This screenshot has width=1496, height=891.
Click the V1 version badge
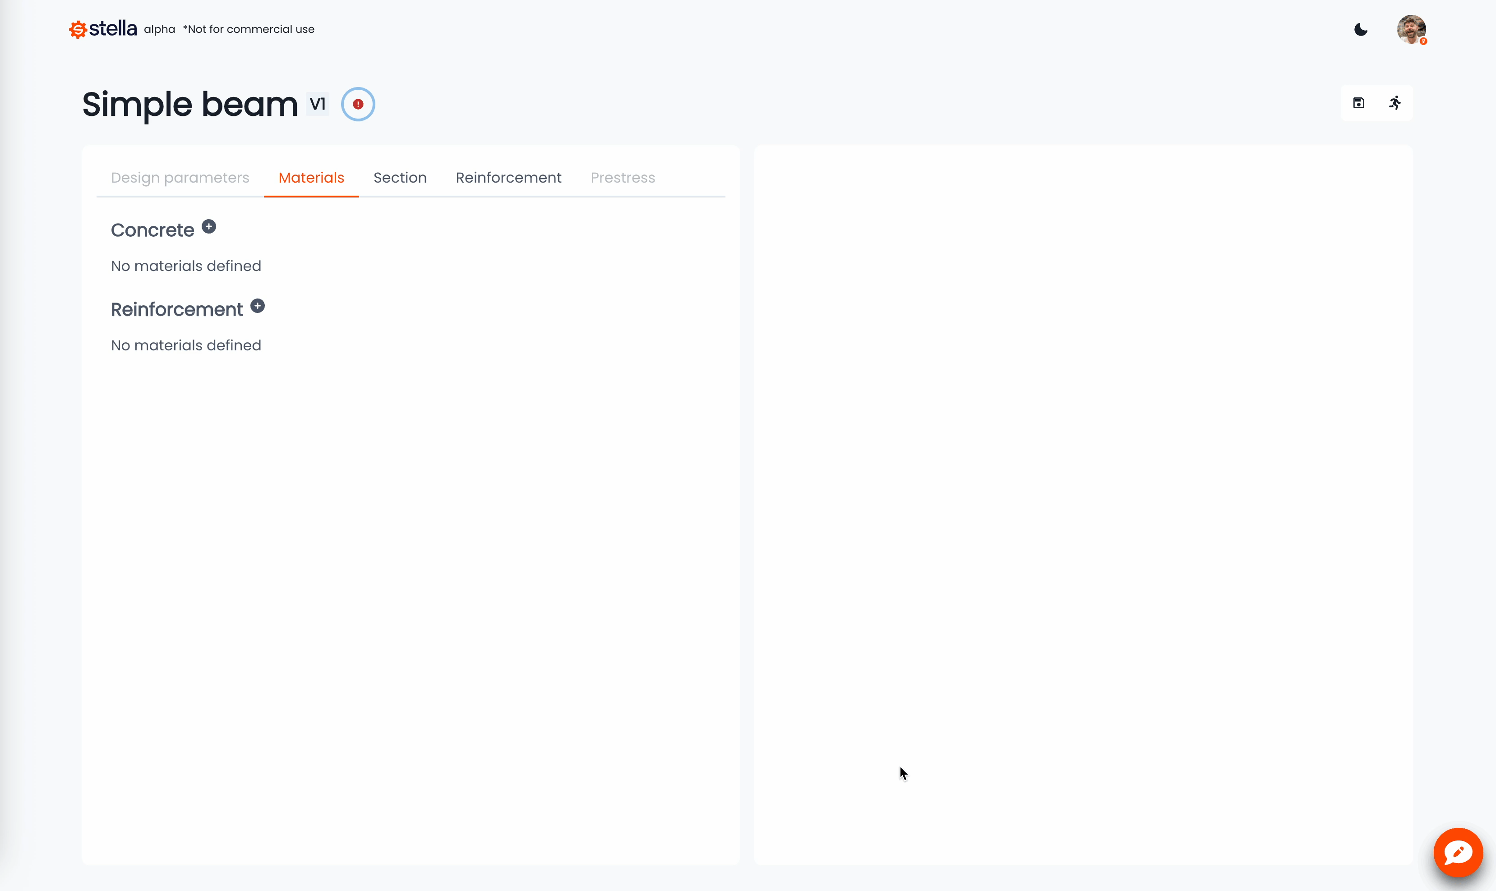[x=318, y=103]
